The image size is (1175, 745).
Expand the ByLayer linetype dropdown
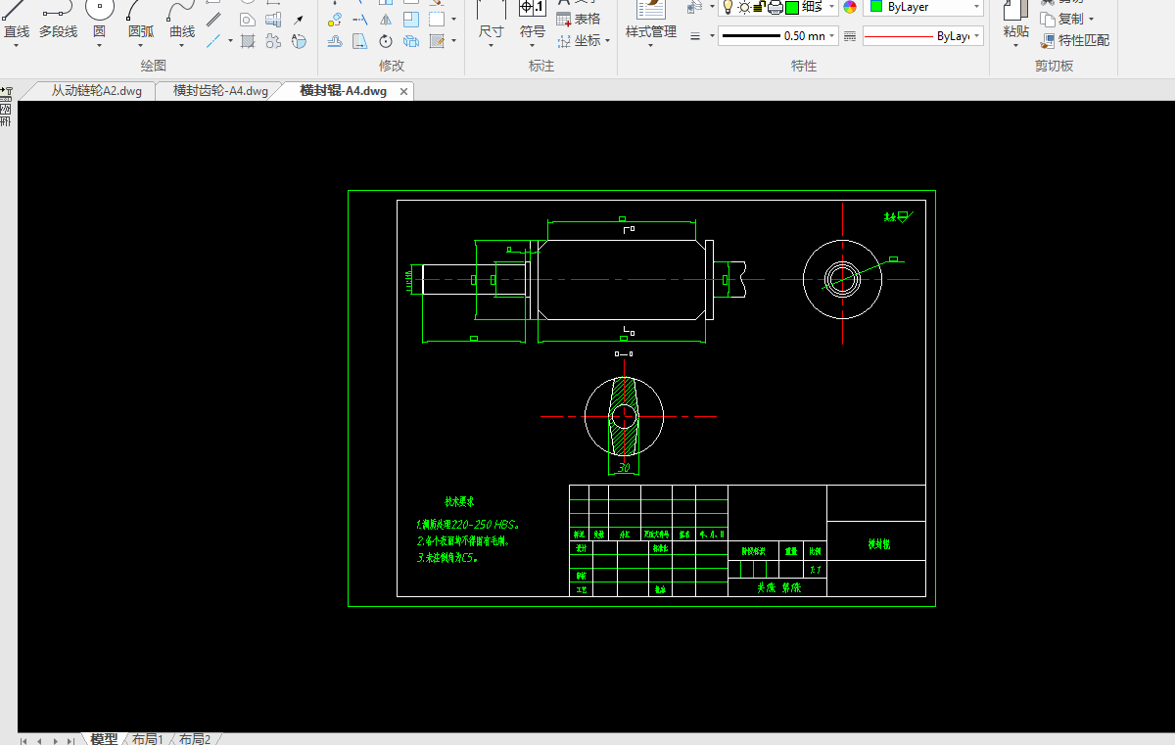[x=976, y=36]
